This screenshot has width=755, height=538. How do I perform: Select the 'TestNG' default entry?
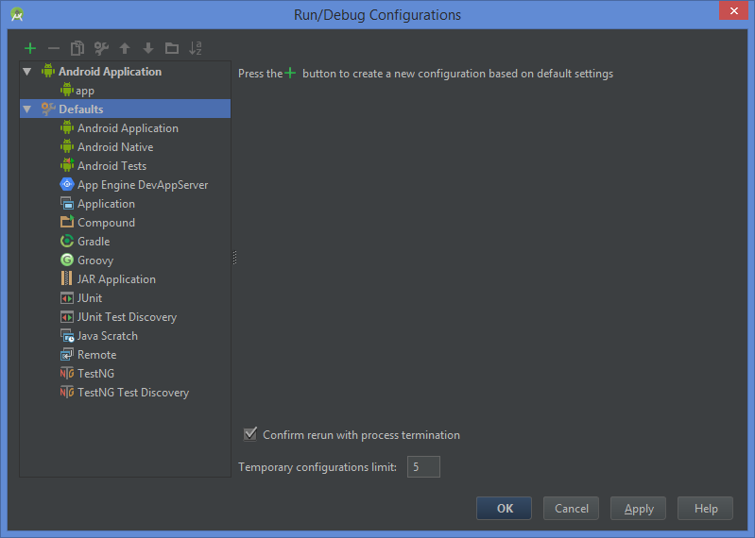pos(95,373)
